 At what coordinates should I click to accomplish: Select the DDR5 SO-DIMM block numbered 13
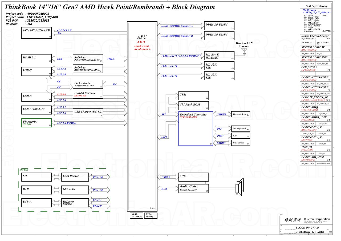point(219,36)
